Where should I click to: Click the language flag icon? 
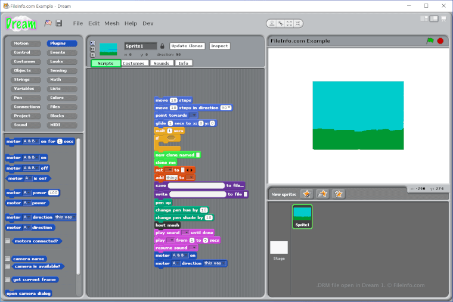click(x=48, y=23)
